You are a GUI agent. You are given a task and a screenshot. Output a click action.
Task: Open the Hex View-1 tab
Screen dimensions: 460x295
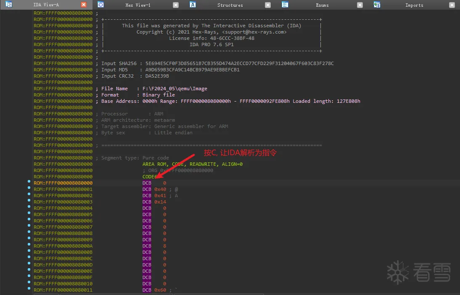(x=138, y=5)
